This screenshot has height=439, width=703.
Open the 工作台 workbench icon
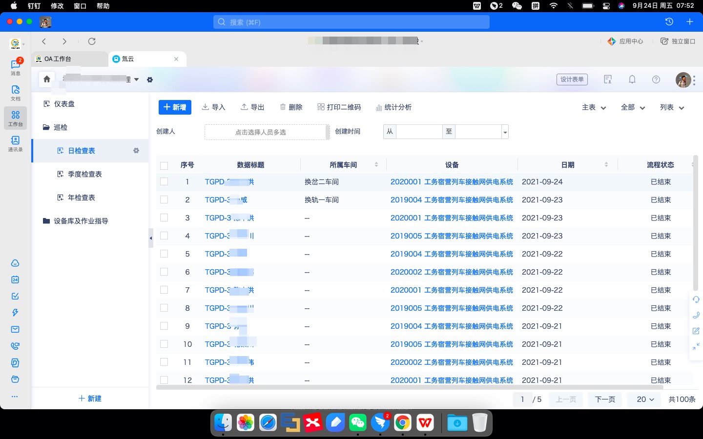[x=16, y=118]
